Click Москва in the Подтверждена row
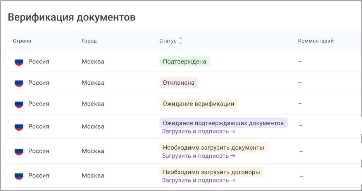The image size is (362, 191). click(93, 61)
